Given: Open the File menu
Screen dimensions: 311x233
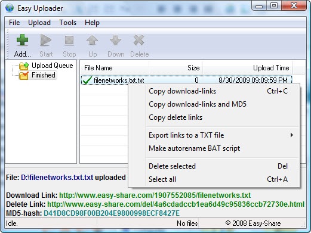Looking at the screenshot, I should point(14,23).
